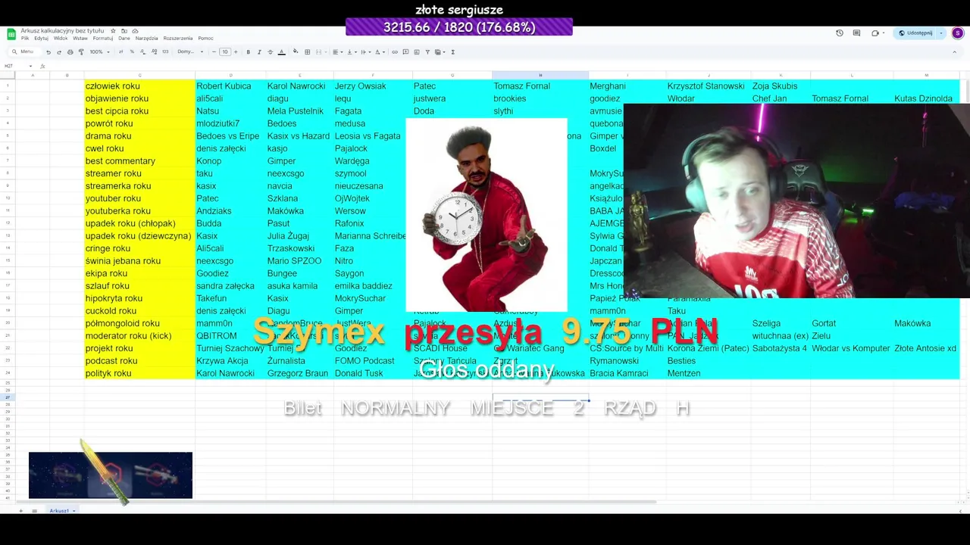Collapse the toolbar with chevron
Screen dimensions: 970x545
(954, 52)
